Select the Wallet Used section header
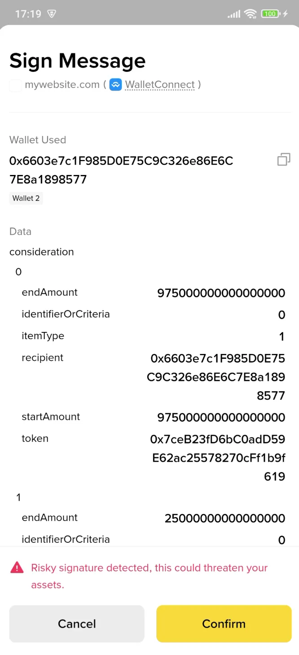Viewport: 299px width, 655px height. (38, 140)
